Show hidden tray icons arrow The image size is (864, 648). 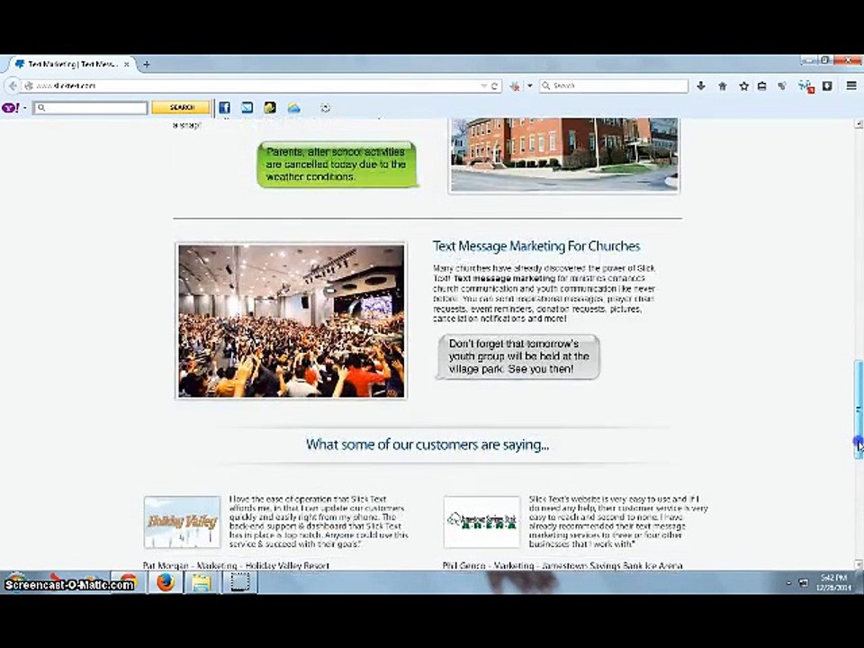(788, 582)
